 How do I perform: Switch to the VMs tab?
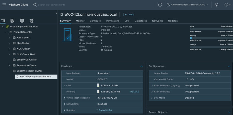127,21
